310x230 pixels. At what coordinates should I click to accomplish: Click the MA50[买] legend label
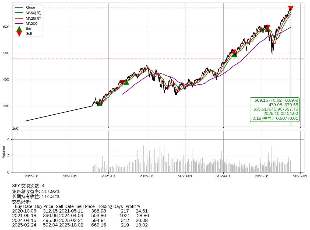(33, 13)
